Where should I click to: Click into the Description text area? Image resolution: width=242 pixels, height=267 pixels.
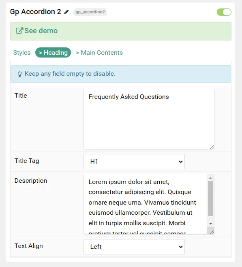click(146, 204)
